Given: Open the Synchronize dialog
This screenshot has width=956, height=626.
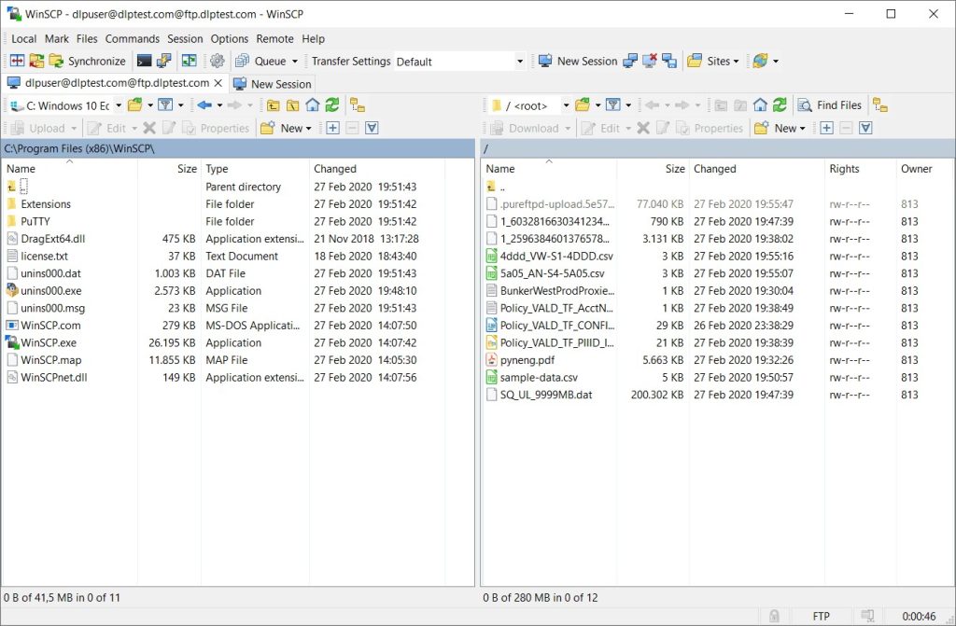Looking at the screenshot, I should tap(88, 61).
